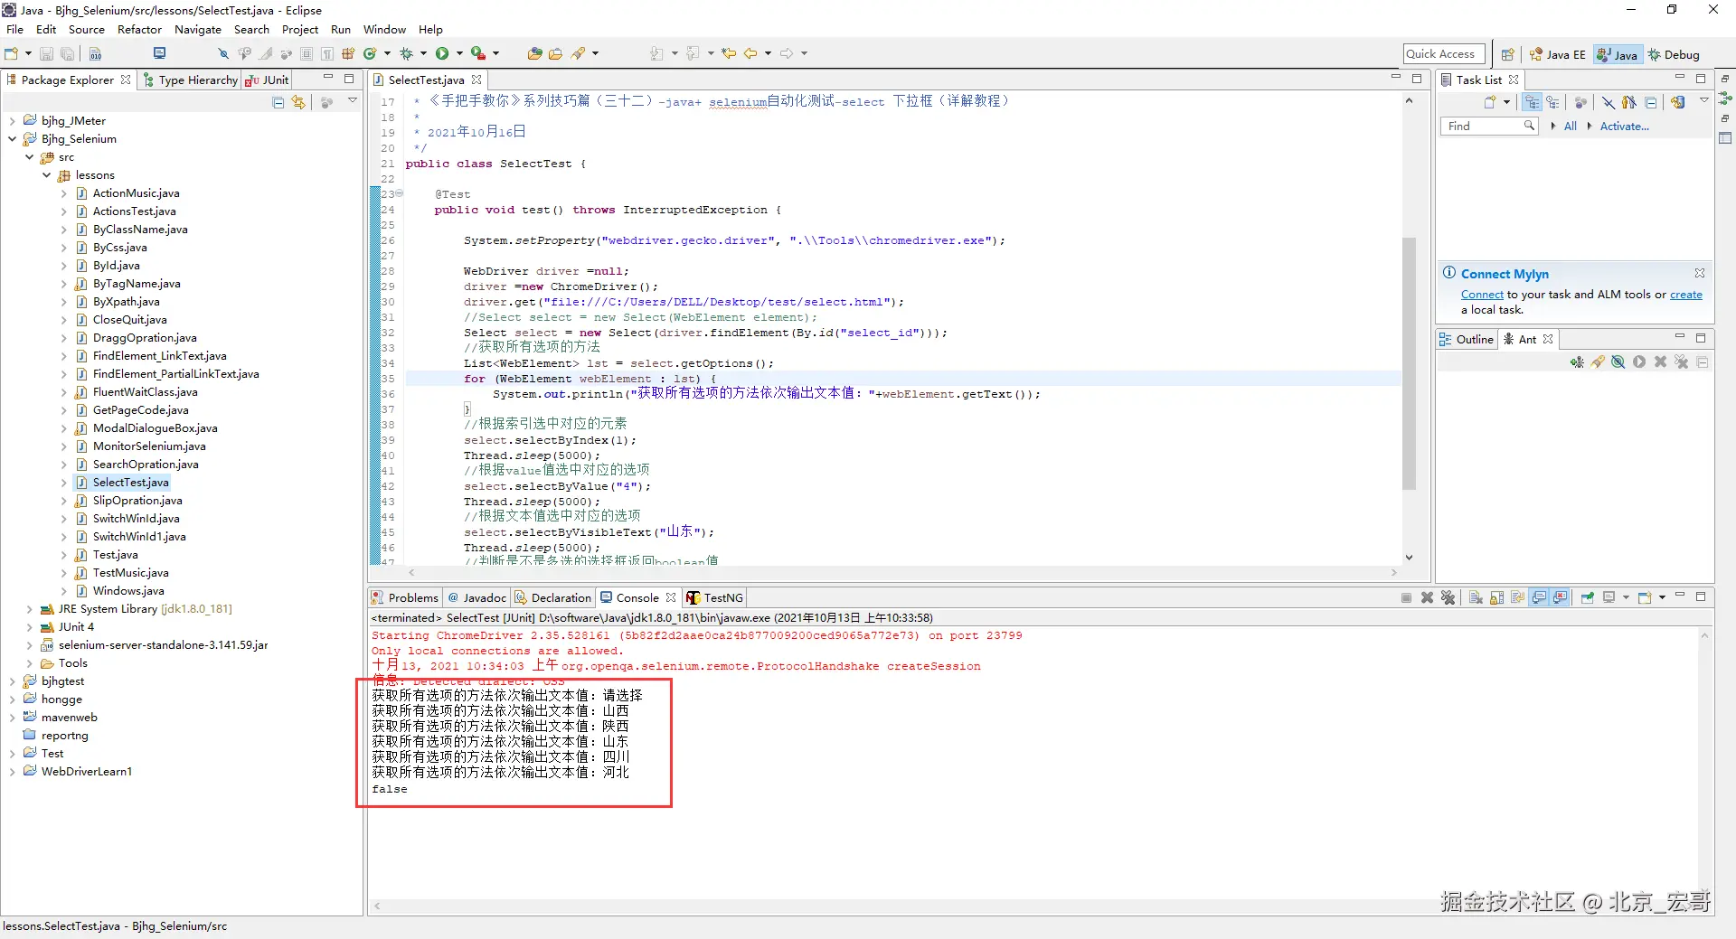Click the New Task icon in Task List
Image resolution: width=1736 pixels, height=939 pixels.
(1490, 102)
